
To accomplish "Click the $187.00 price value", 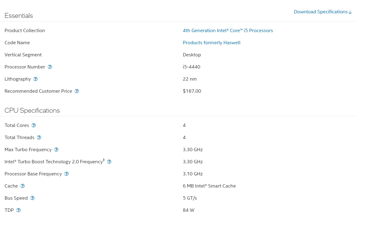I will tap(192, 91).
